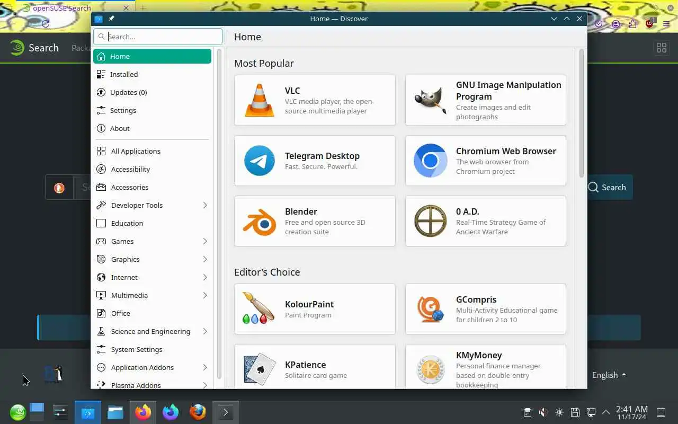Select the KMyMoney coin icon
Screen dimensions: 678x424
click(431, 369)
